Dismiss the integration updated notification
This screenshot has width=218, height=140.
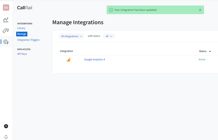pyautogui.click(x=200, y=10)
